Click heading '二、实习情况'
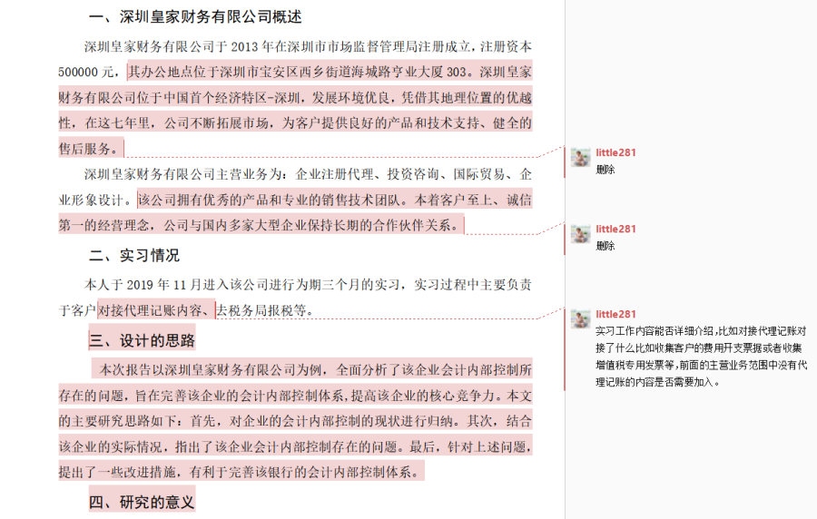817x519 pixels. pos(134,255)
